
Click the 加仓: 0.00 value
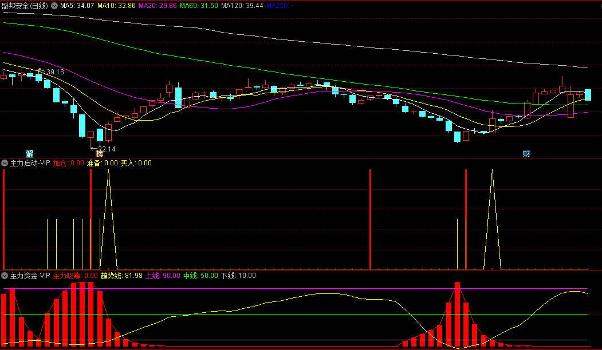coord(68,163)
